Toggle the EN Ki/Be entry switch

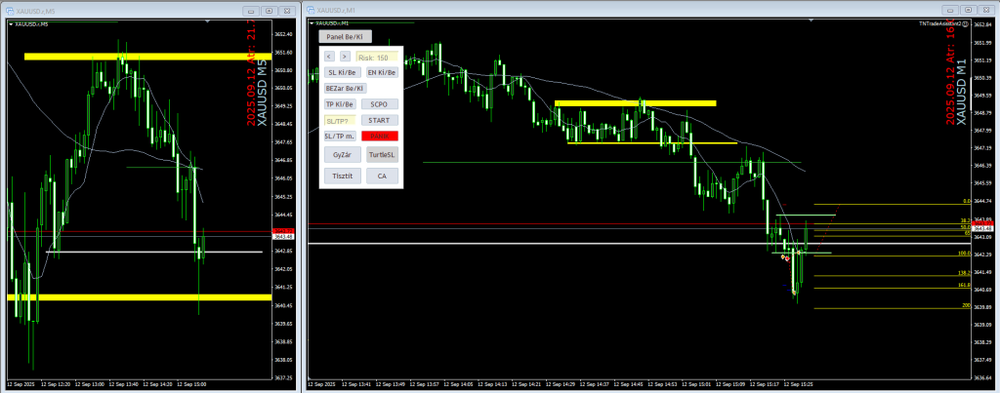[381, 72]
